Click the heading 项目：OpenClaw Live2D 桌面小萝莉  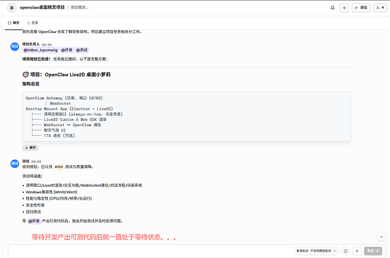pos(71,75)
